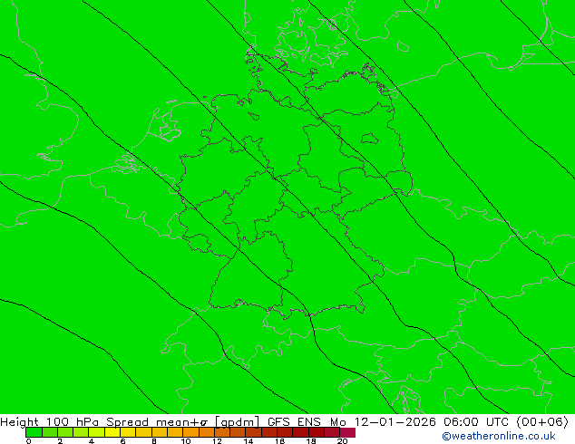Click the legend tick label '10'
The image size is (575, 444).
186,441
